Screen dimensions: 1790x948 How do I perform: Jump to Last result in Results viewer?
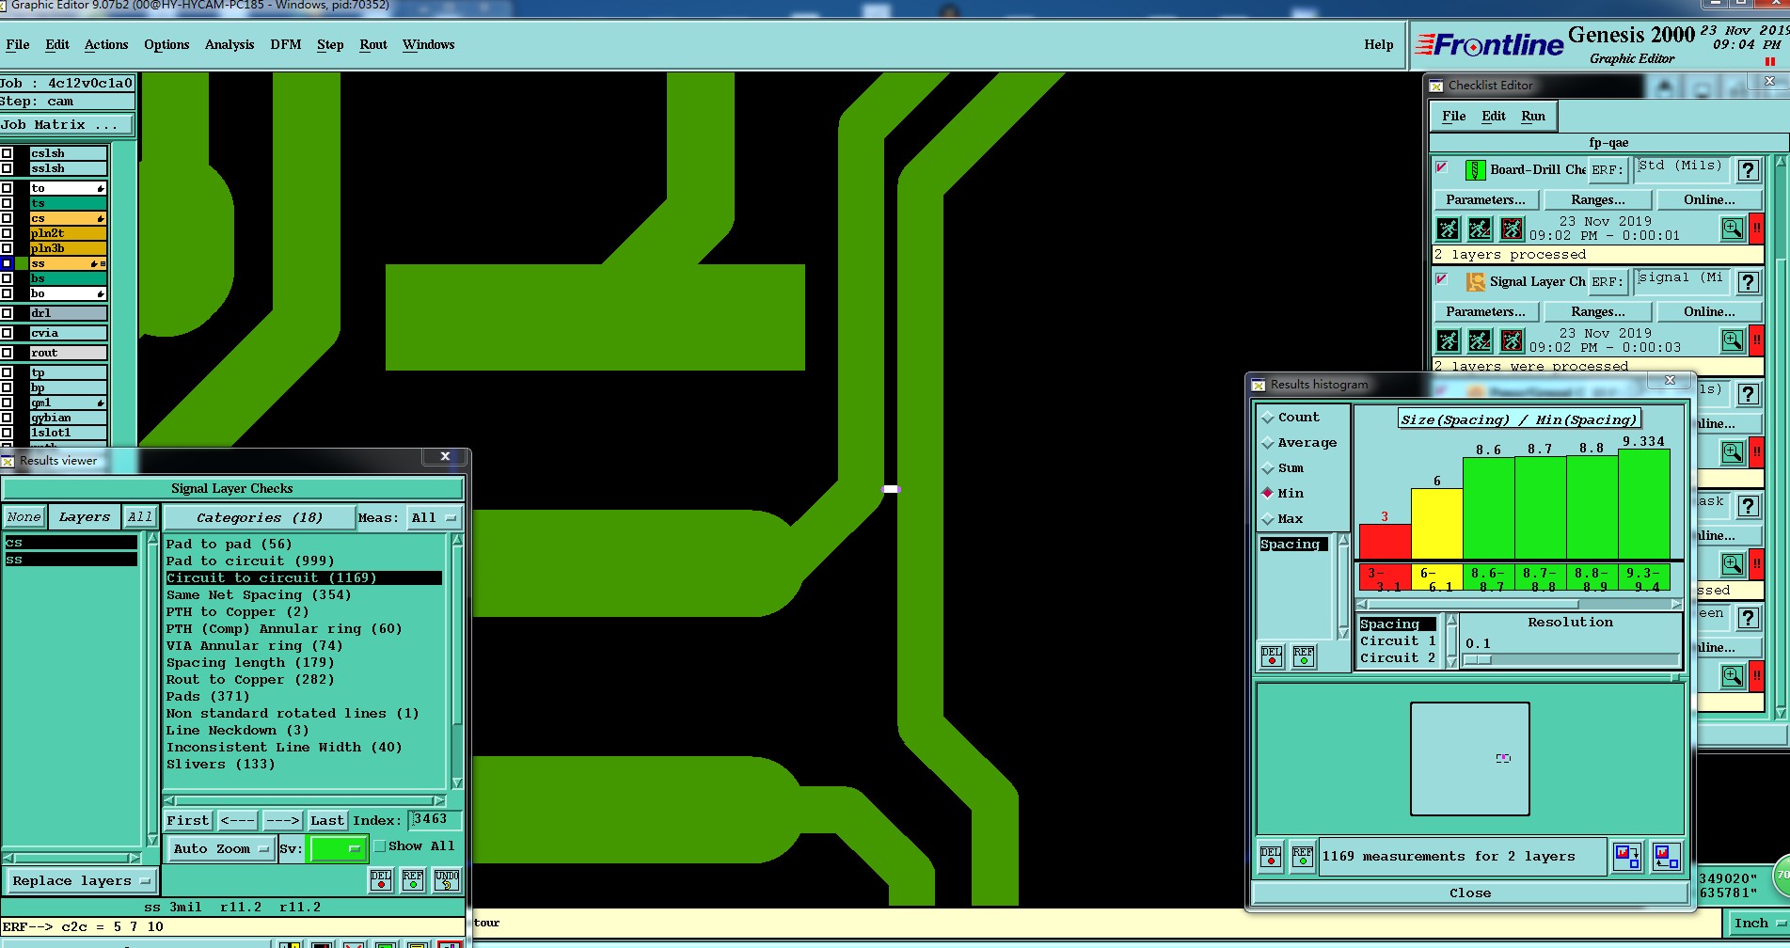[x=327, y=820]
